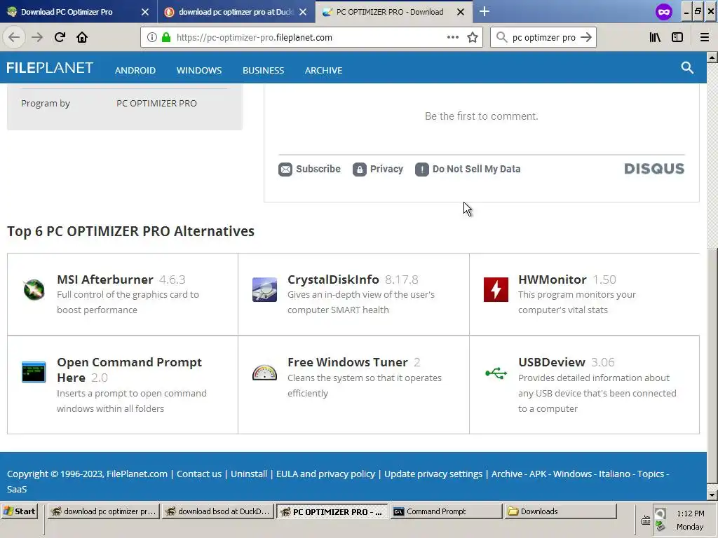The width and height of the screenshot is (718, 538).
Task: Switch to Download PC Optimizer Pro tab
Action: (x=67, y=12)
